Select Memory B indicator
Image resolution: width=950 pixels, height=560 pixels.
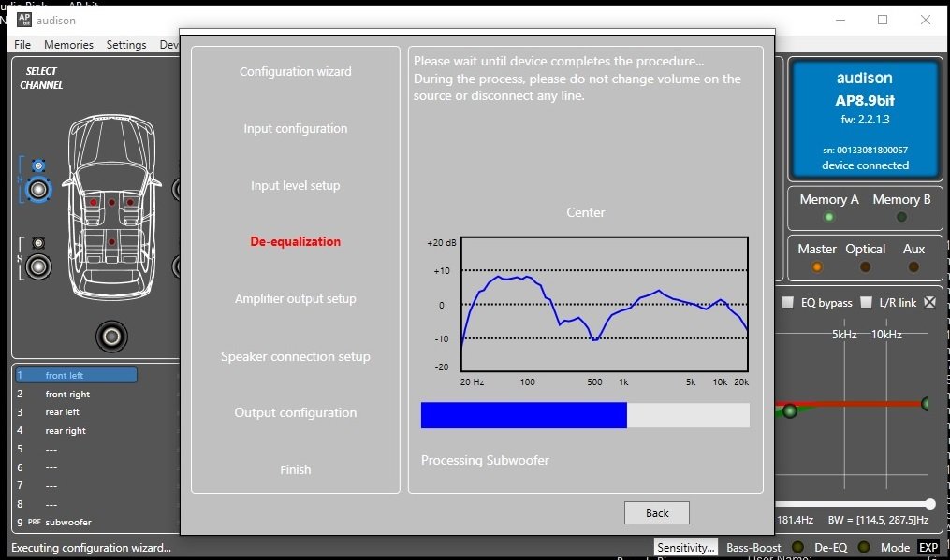pos(901,217)
